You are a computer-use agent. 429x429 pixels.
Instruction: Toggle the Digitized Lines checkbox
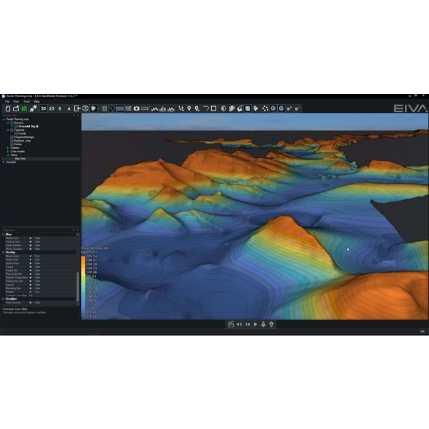click(x=12, y=141)
